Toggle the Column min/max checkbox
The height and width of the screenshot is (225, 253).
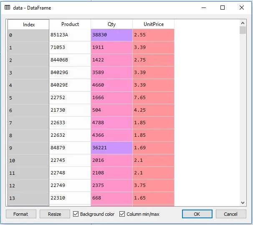122,214
